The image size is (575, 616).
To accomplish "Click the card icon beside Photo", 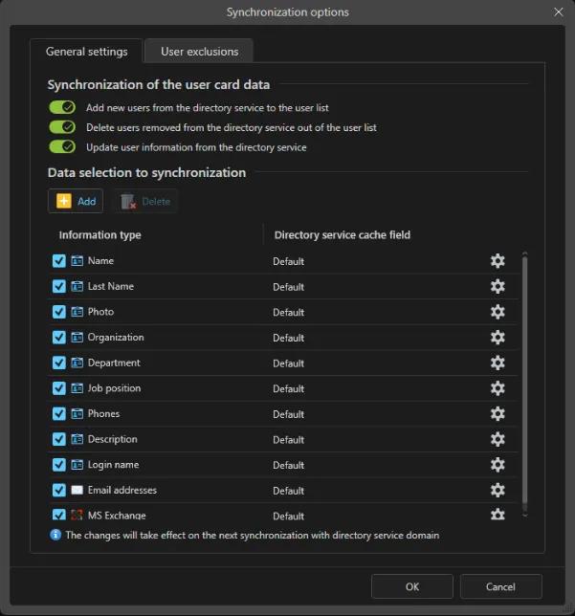I will point(77,312).
